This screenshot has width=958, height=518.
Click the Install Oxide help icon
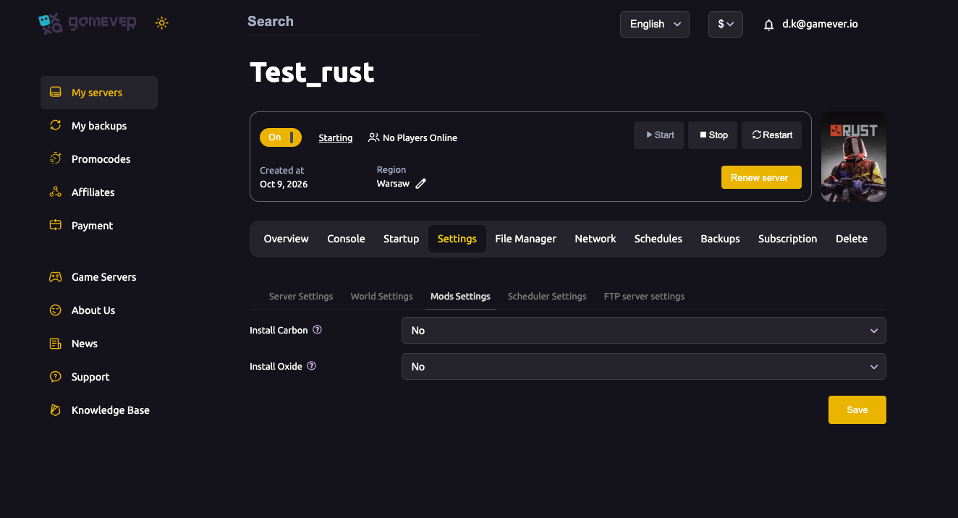pyautogui.click(x=312, y=366)
